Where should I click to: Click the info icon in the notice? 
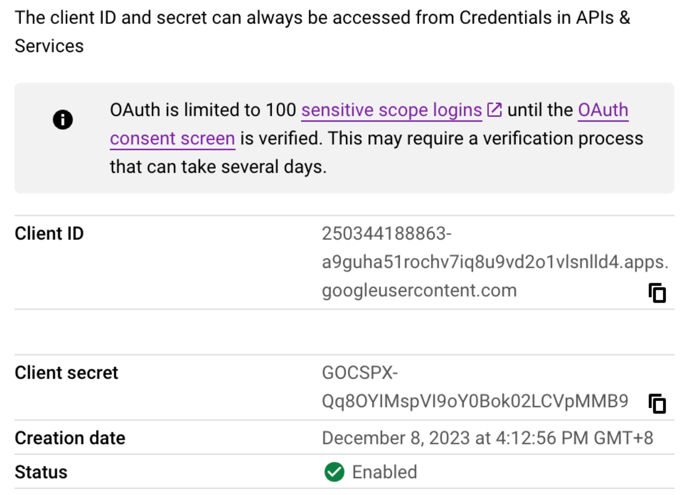tap(63, 120)
